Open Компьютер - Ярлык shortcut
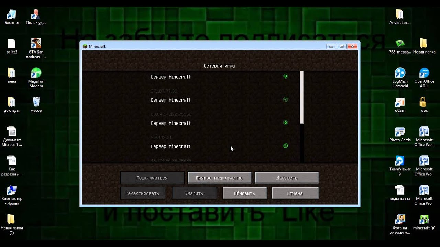440x247 pixels. coord(12,196)
